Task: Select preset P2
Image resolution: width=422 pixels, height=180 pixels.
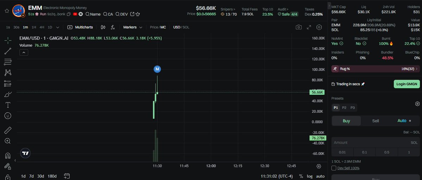Action: pos(344,108)
